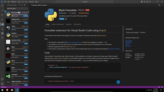Open editor more actions ellipsis

pos(162,5)
